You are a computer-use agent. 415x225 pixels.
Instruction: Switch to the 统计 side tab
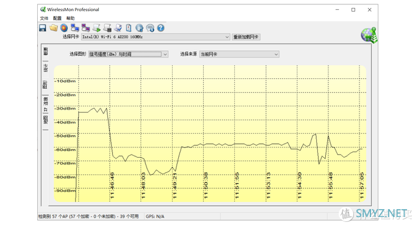[46, 68]
